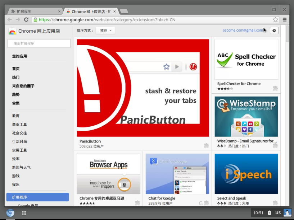Viewport: 294px width, 220px height.
Task: Open the account email oscome.com@gmail.com menu
Action: click(243, 31)
